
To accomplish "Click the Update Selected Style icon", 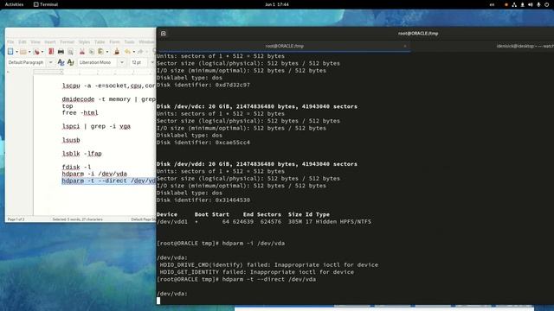I will coord(61,62).
